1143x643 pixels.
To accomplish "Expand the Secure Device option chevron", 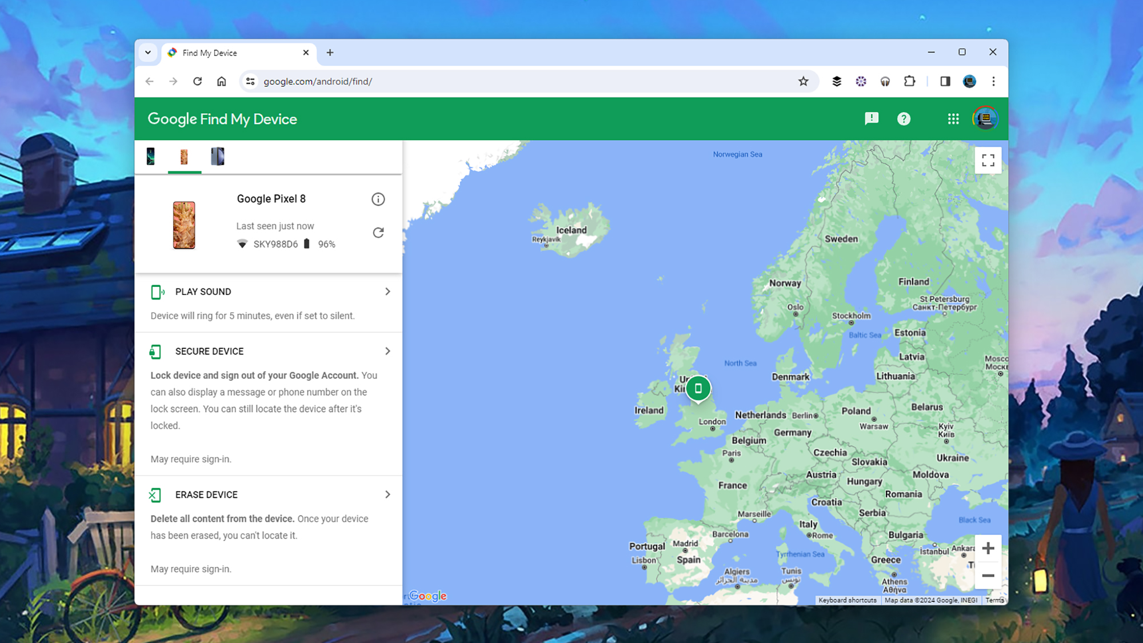I will [387, 351].
